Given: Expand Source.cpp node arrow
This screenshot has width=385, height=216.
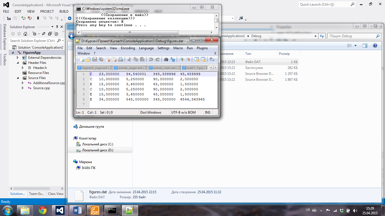Looking at the screenshot, I should 23,88.
